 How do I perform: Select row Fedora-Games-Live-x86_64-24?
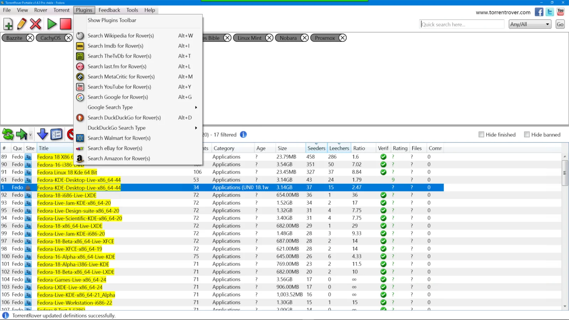click(x=222, y=279)
